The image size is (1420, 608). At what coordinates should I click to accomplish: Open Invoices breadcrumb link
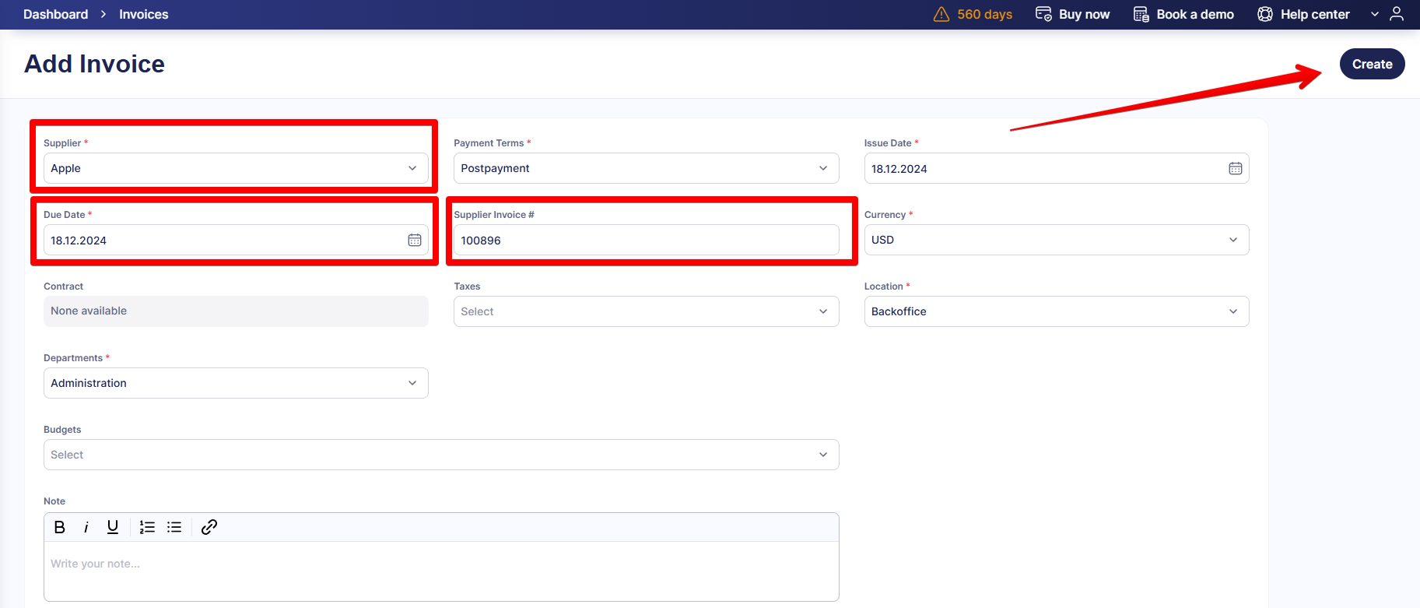[x=143, y=14]
